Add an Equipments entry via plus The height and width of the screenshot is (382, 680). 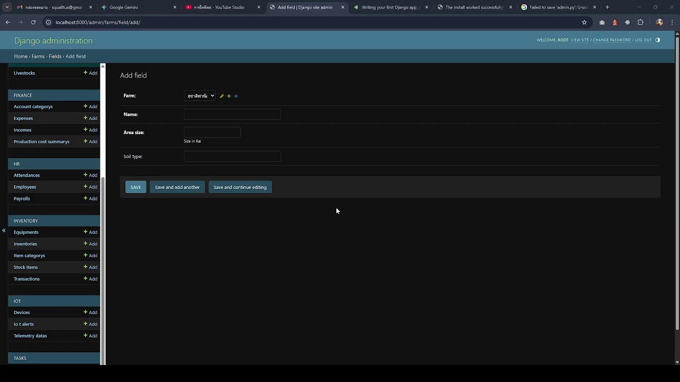tap(90, 232)
